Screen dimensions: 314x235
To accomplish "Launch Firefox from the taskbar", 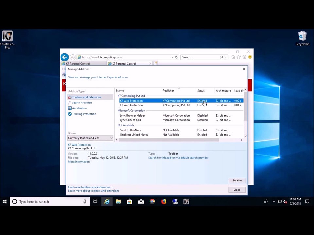I will (164, 202).
